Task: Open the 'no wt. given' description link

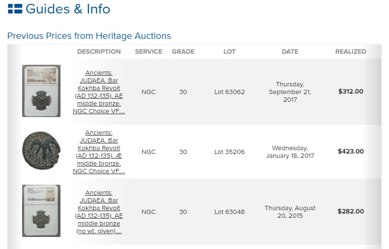Action: pyautogui.click(x=99, y=212)
